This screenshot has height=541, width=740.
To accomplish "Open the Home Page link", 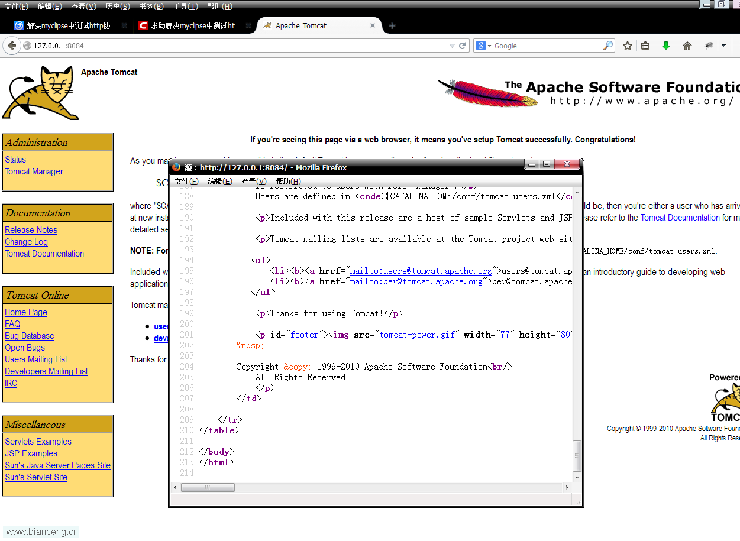I will [26, 312].
